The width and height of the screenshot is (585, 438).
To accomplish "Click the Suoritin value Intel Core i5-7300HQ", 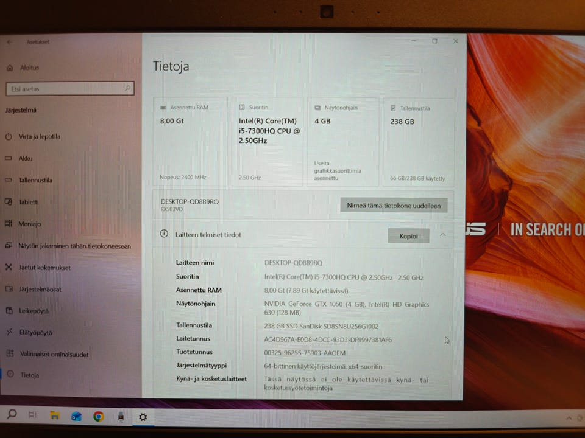I will [x=344, y=277].
